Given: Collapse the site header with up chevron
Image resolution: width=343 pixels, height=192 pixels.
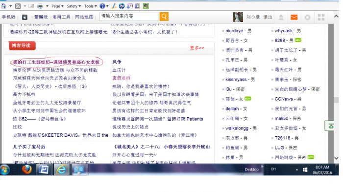Looking at the screenshot, I should tap(336, 16).
